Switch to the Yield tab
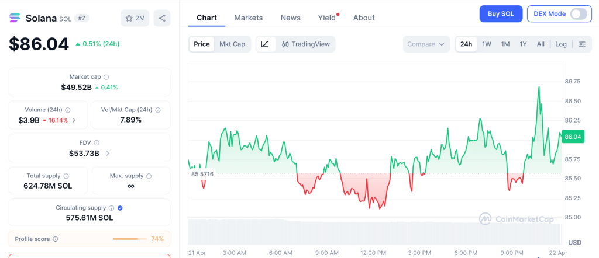Screen dimensions: 599x258 327,18
